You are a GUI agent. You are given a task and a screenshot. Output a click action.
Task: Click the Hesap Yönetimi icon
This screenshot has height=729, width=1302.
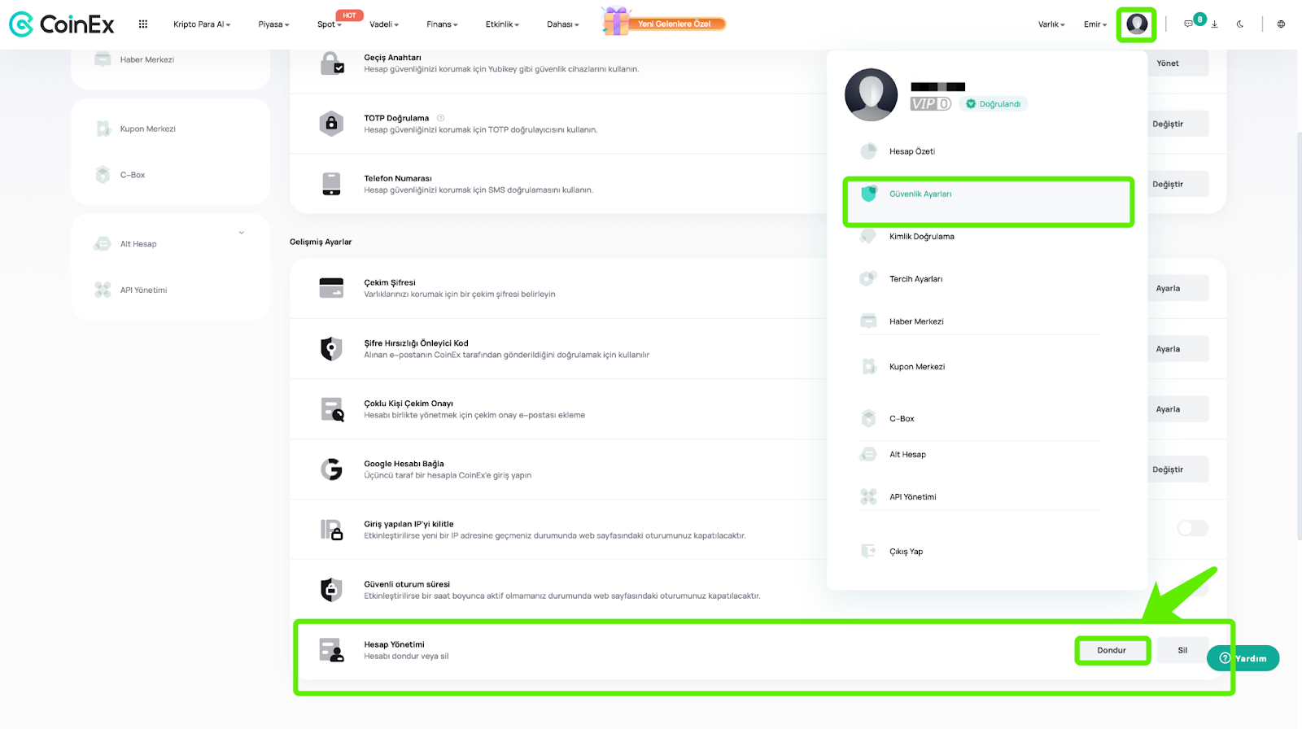[331, 650]
